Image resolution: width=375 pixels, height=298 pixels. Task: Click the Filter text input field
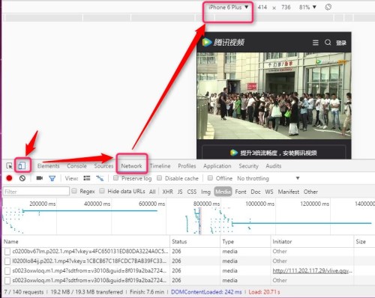(36, 192)
